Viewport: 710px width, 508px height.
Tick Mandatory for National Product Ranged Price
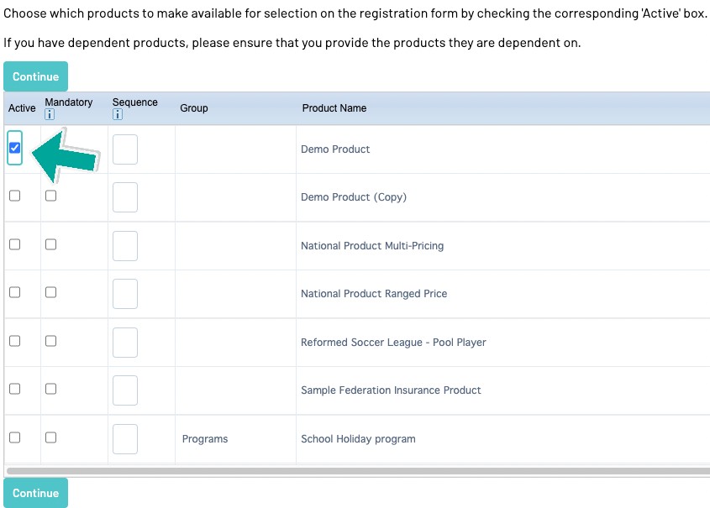tap(51, 292)
